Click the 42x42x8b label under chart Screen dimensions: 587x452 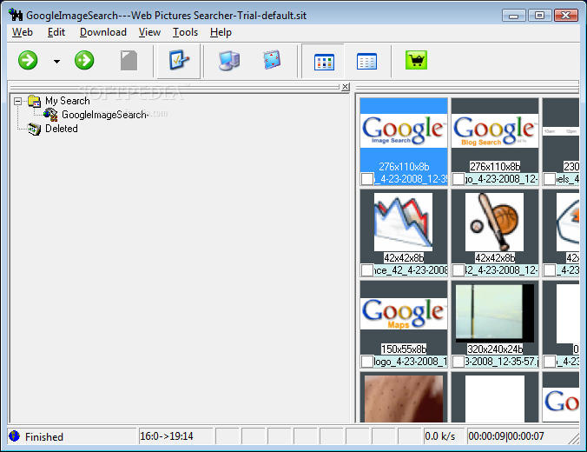[x=404, y=258]
